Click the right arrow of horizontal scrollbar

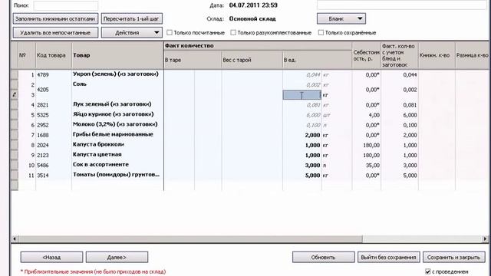pyautogui.click(x=485, y=238)
